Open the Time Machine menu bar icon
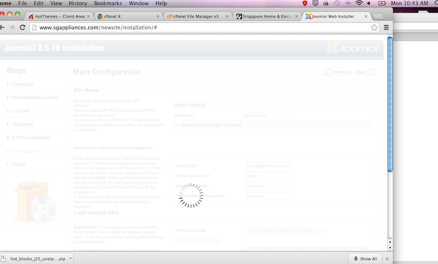438x264 pixels. pyautogui.click(x=337, y=3)
